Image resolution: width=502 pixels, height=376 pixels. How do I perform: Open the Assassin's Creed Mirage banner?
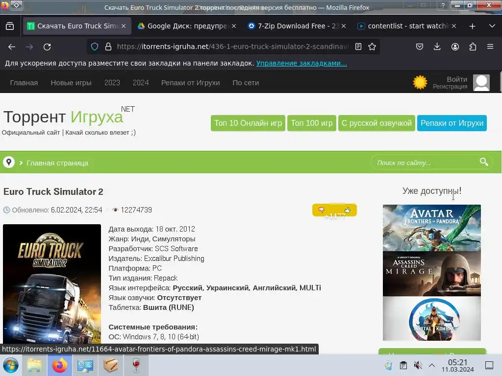point(431,274)
